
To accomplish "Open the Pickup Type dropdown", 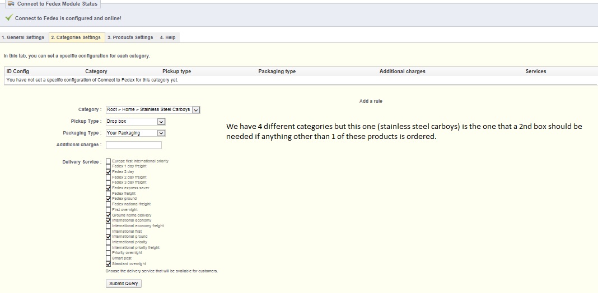I will tap(136, 122).
